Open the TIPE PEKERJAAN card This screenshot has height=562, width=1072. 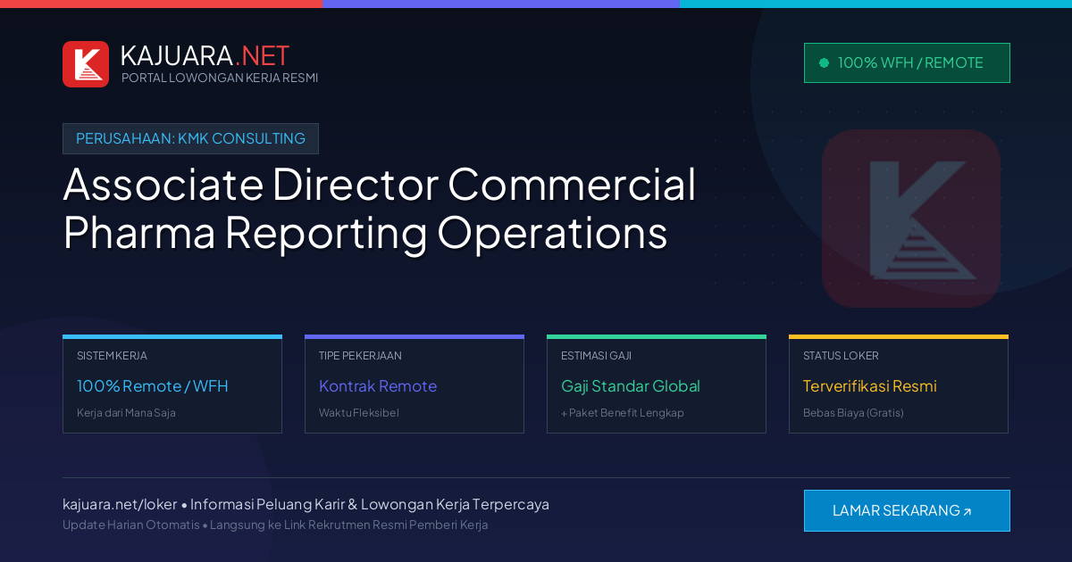(x=415, y=384)
